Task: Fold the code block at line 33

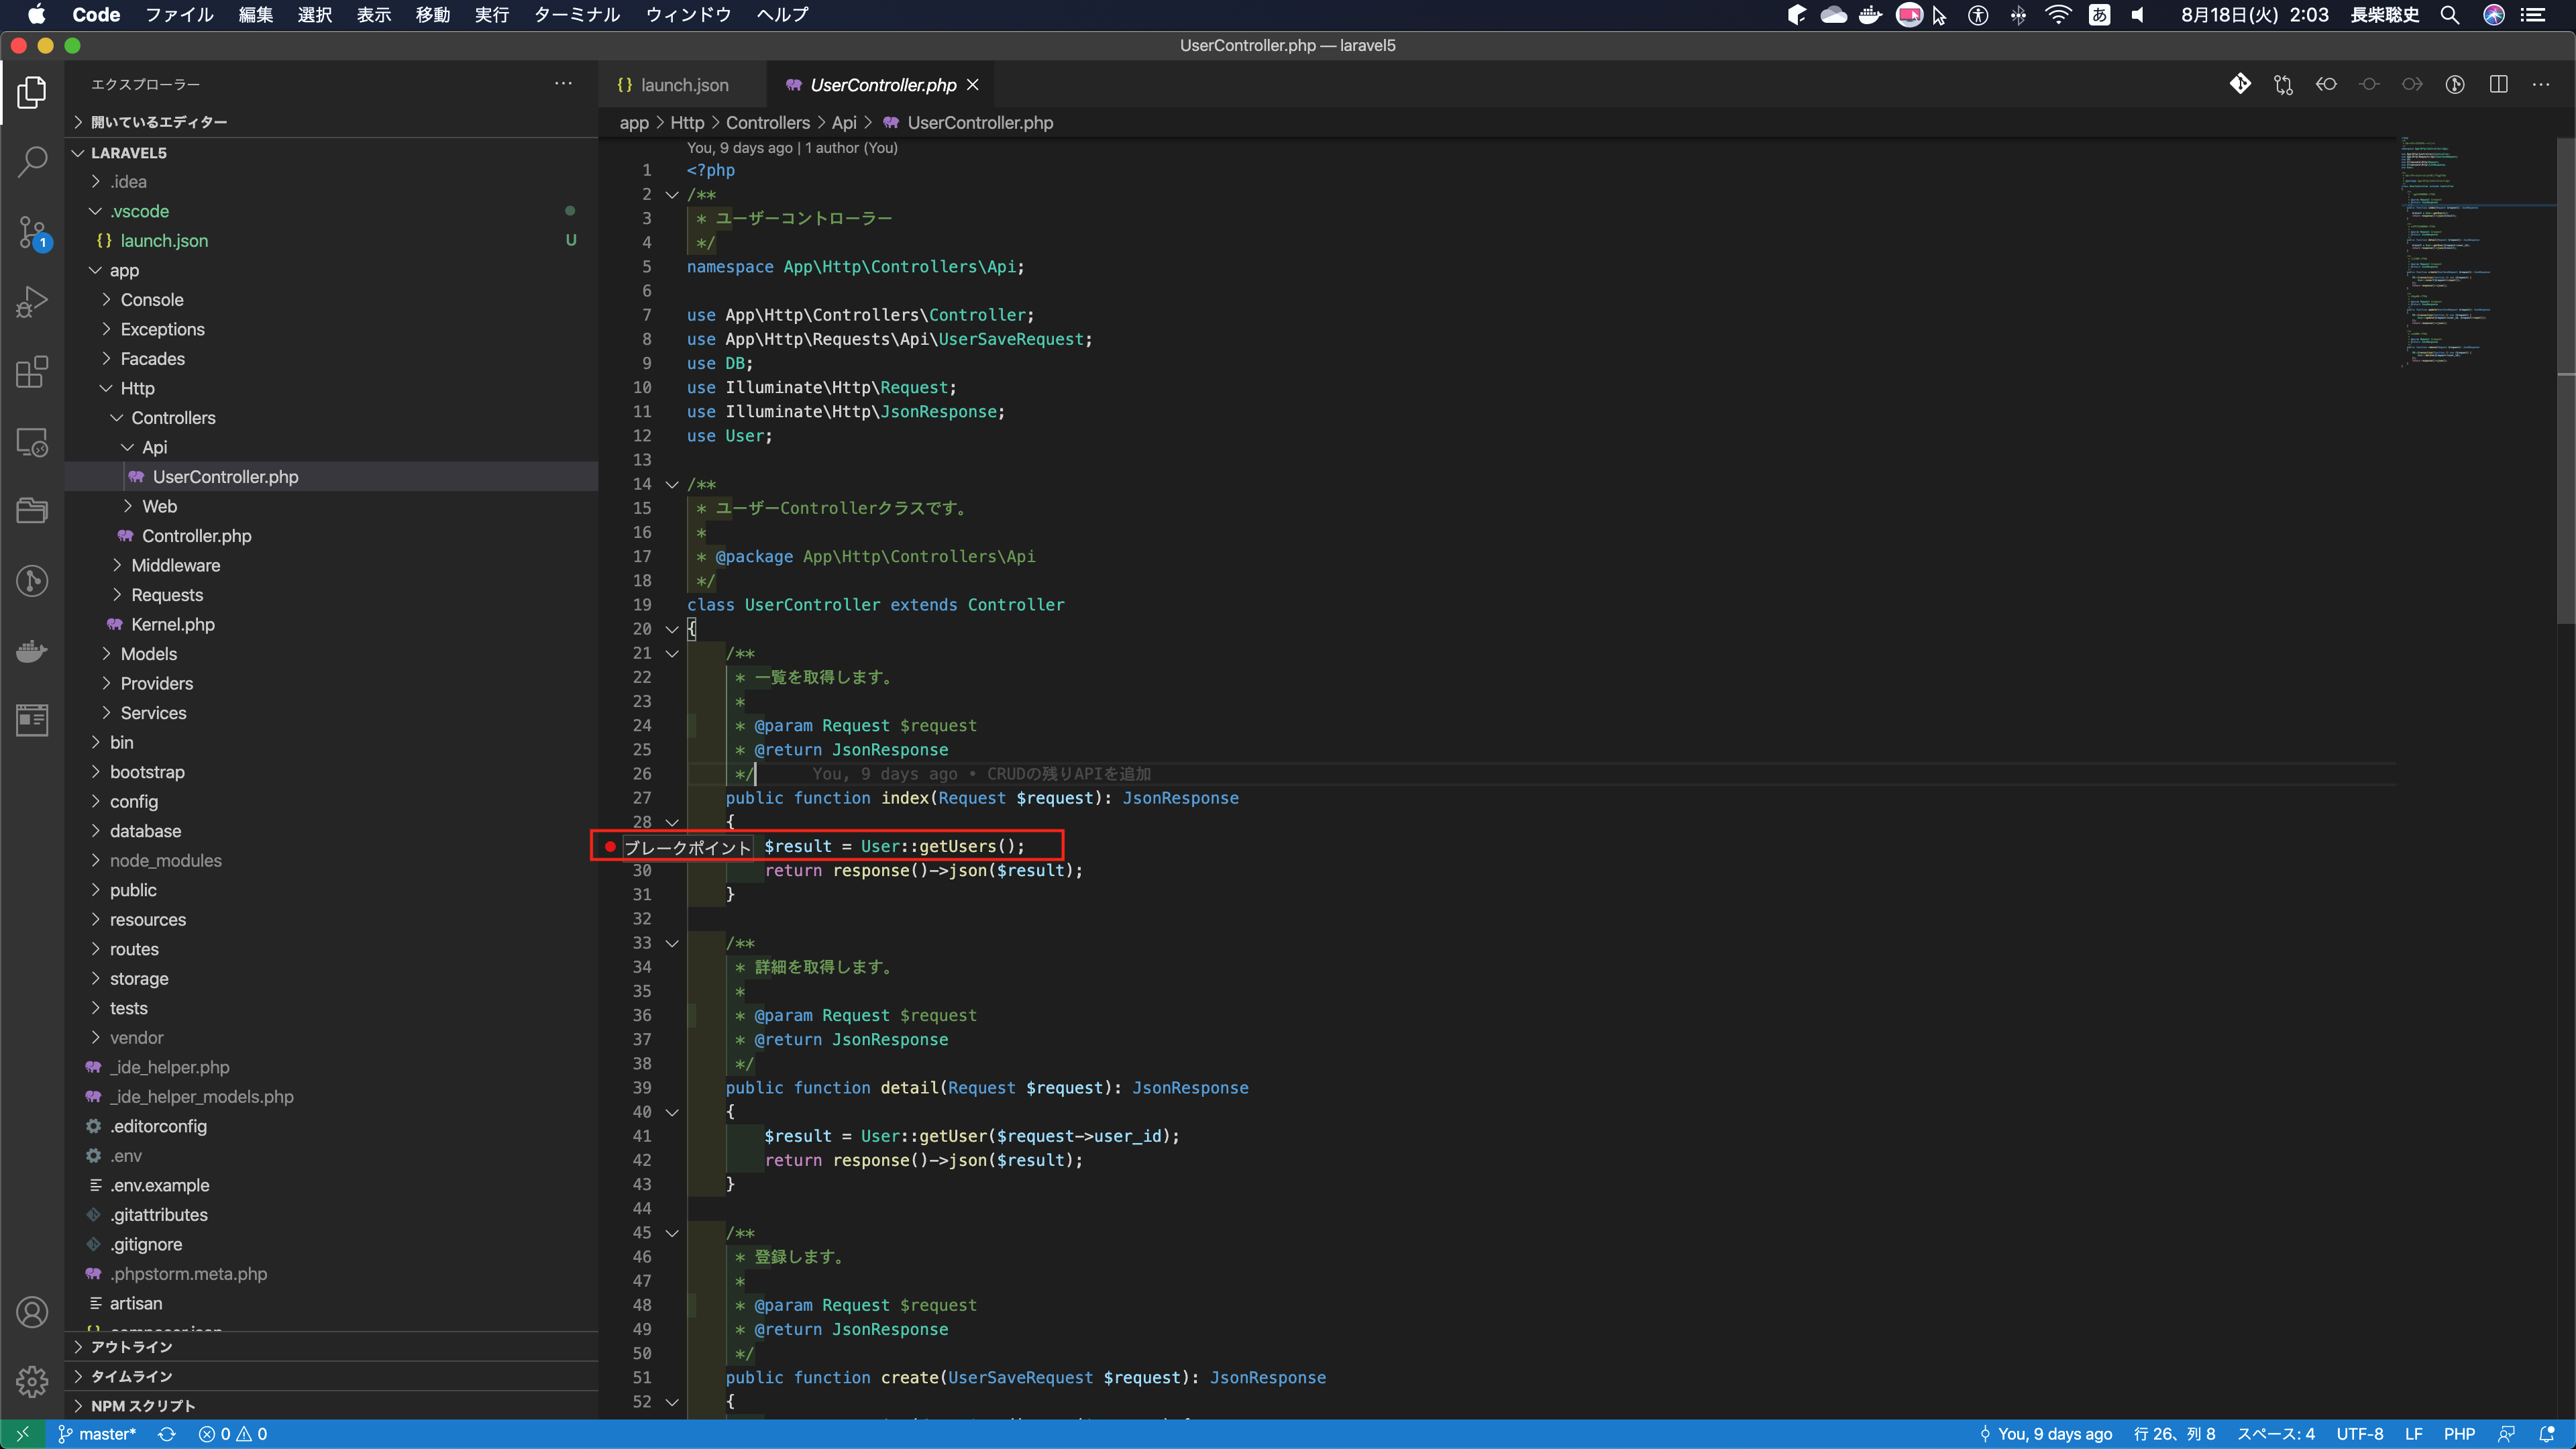Action: click(x=672, y=943)
